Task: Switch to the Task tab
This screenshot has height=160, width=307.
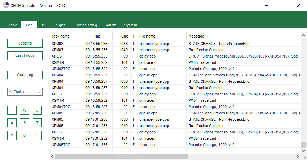Action: click(x=13, y=25)
